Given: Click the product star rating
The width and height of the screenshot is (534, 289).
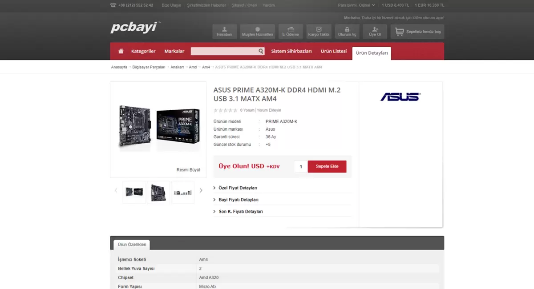Looking at the screenshot, I should [225, 110].
